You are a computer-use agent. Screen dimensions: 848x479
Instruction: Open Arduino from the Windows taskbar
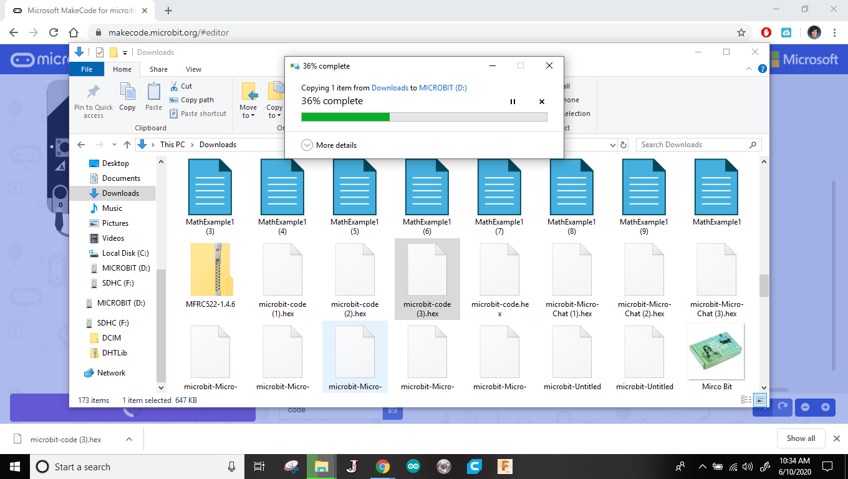pyautogui.click(x=413, y=467)
